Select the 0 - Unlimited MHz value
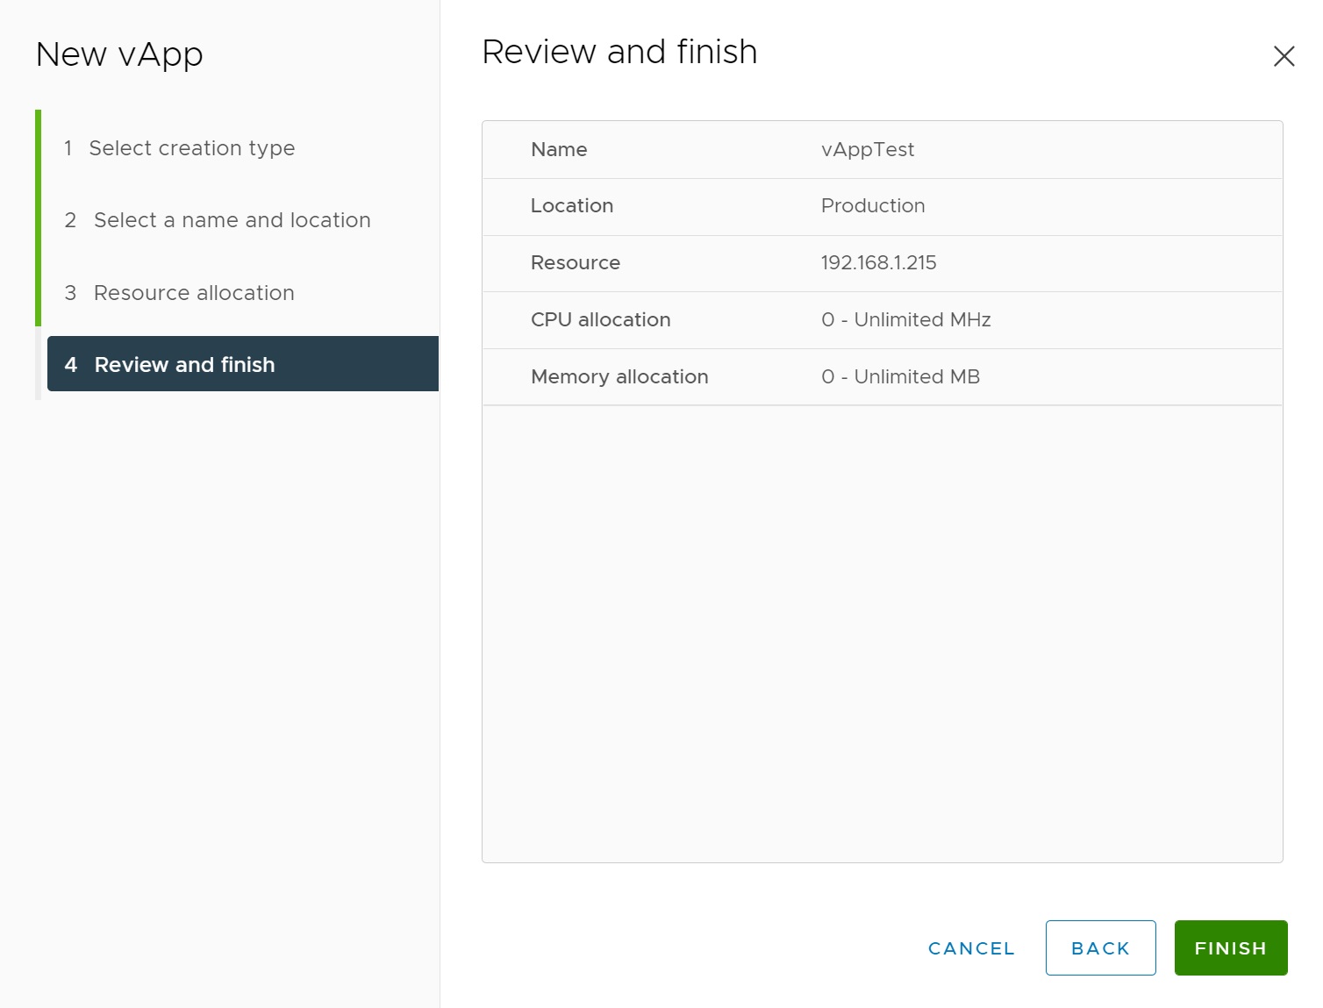1323x1008 pixels. (x=905, y=320)
